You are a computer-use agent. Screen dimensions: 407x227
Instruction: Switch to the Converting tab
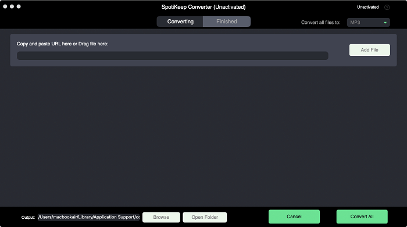(x=180, y=22)
